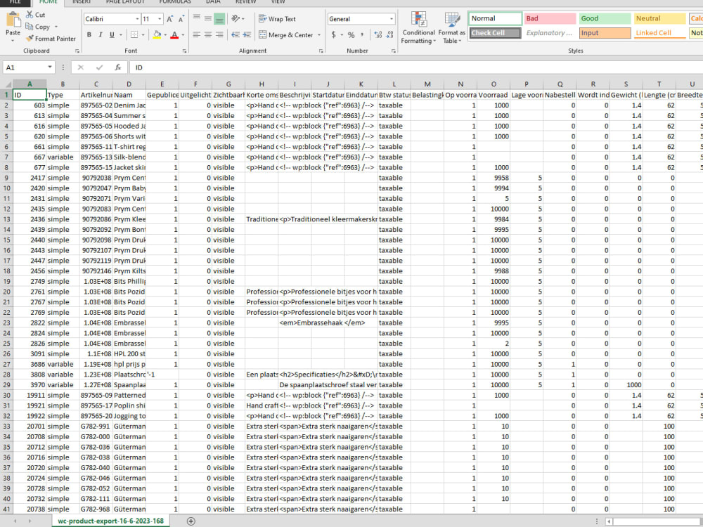Expand the Number Format General dropdown
Screen dimensions: 703x527
tap(392, 19)
